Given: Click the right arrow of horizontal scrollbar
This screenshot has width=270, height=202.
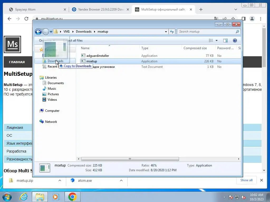Looking at the screenshot, I should click(x=239, y=159).
